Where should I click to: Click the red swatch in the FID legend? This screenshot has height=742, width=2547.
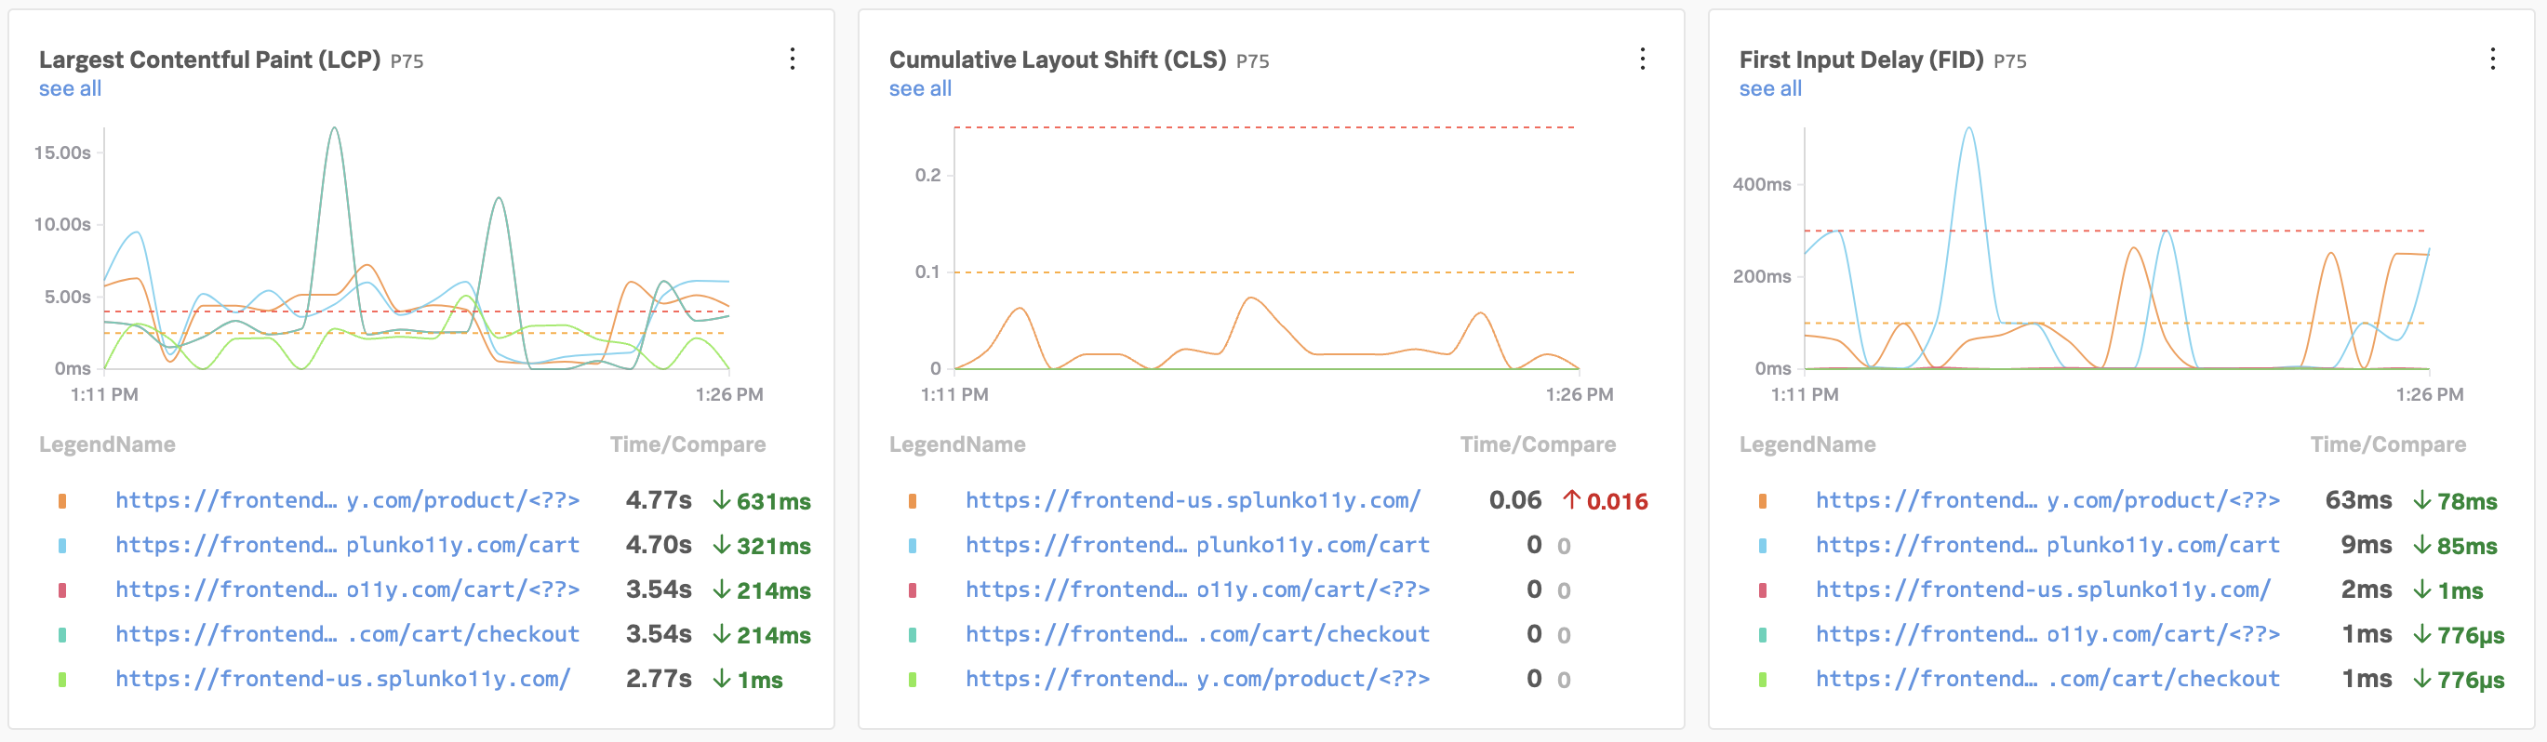pyautogui.click(x=1763, y=590)
